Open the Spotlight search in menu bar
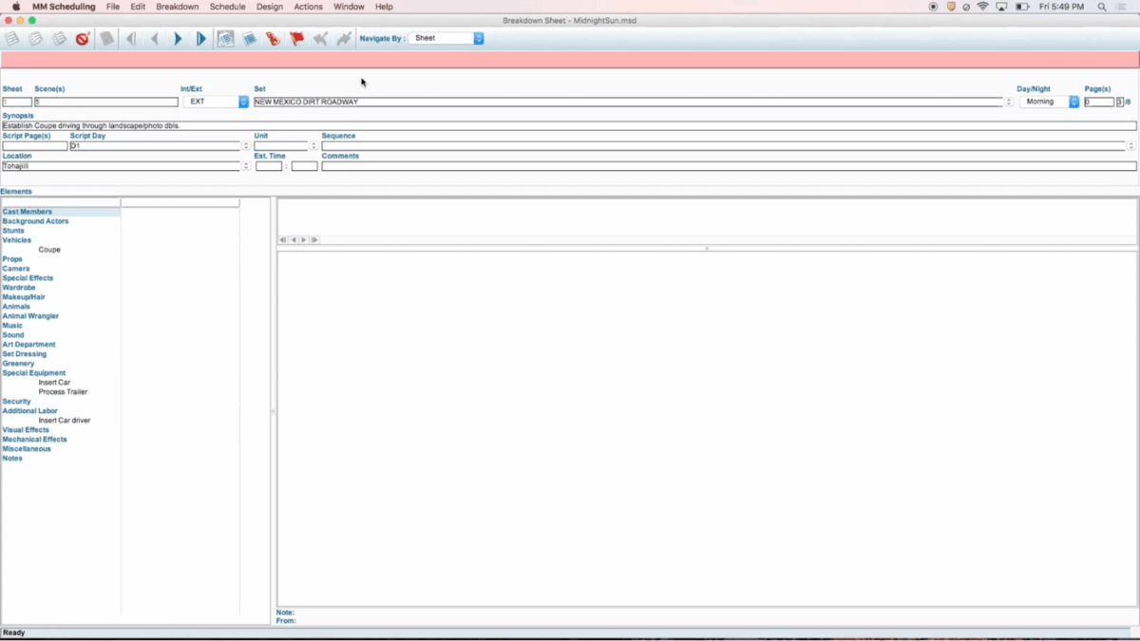 [1102, 7]
